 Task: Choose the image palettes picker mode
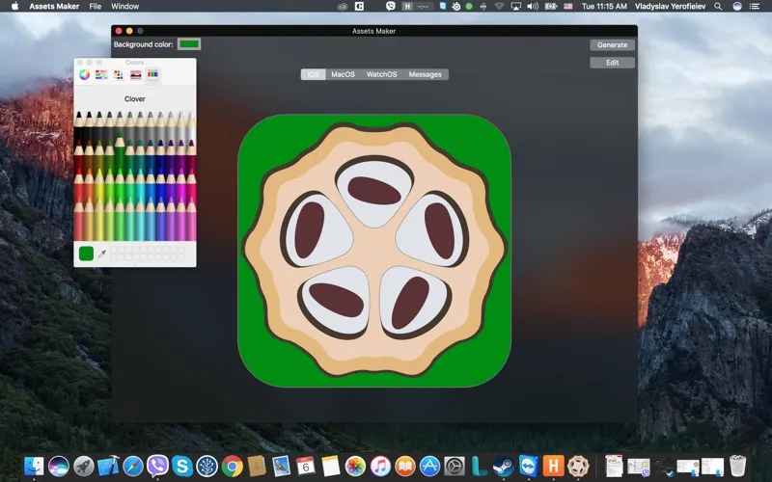click(x=135, y=74)
